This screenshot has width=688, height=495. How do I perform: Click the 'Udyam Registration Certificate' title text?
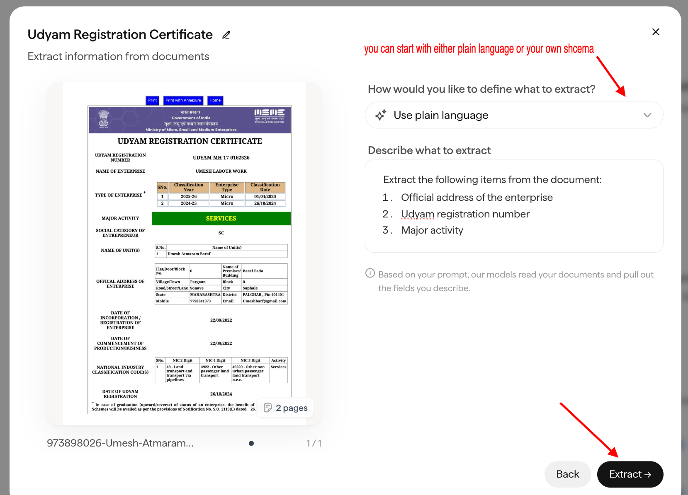[x=120, y=35]
